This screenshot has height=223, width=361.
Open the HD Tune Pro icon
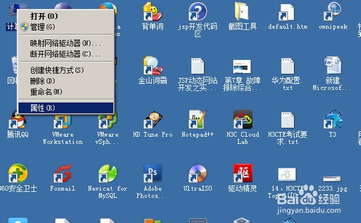coord(153,119)
